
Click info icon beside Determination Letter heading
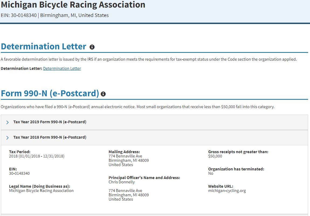click(92, 47)
